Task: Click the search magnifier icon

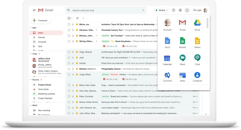Action: pyautogui.click(x=69, y=10)
